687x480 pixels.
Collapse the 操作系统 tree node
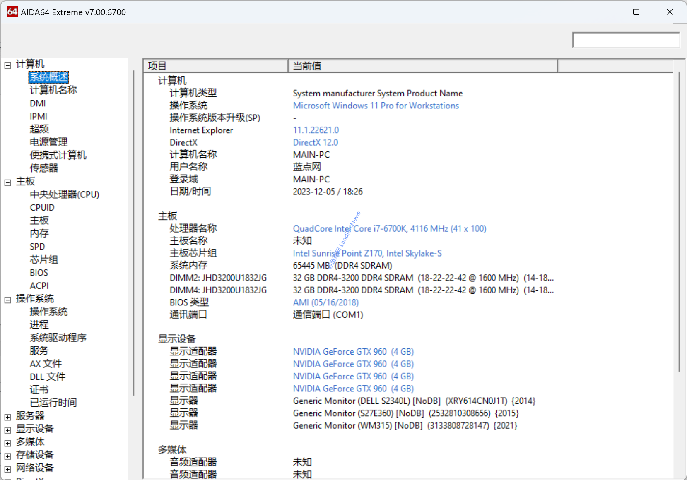coord(7,300)
